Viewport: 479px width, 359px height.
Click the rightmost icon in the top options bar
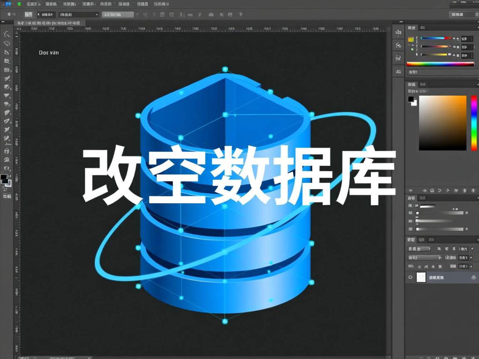click(x=241, y=15)
